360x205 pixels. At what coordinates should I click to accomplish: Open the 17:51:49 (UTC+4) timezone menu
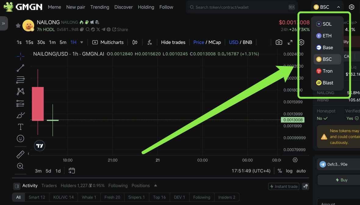pyautogui.click(x=251, y=171)
